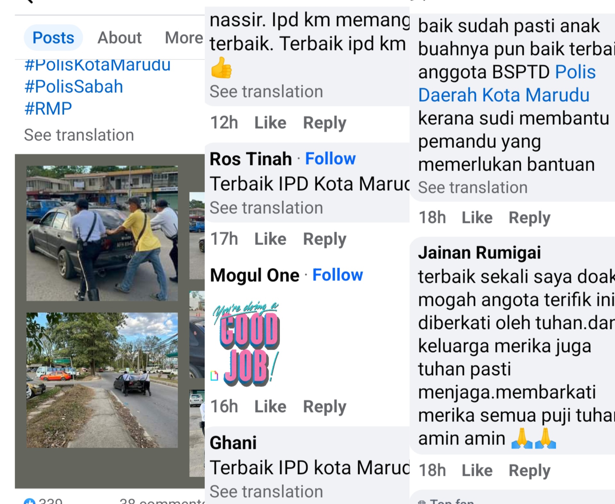The height and width of the screenshot is (504, 615).
Task: Reply to the 12h comment
Action: click(x=324, y=123)
